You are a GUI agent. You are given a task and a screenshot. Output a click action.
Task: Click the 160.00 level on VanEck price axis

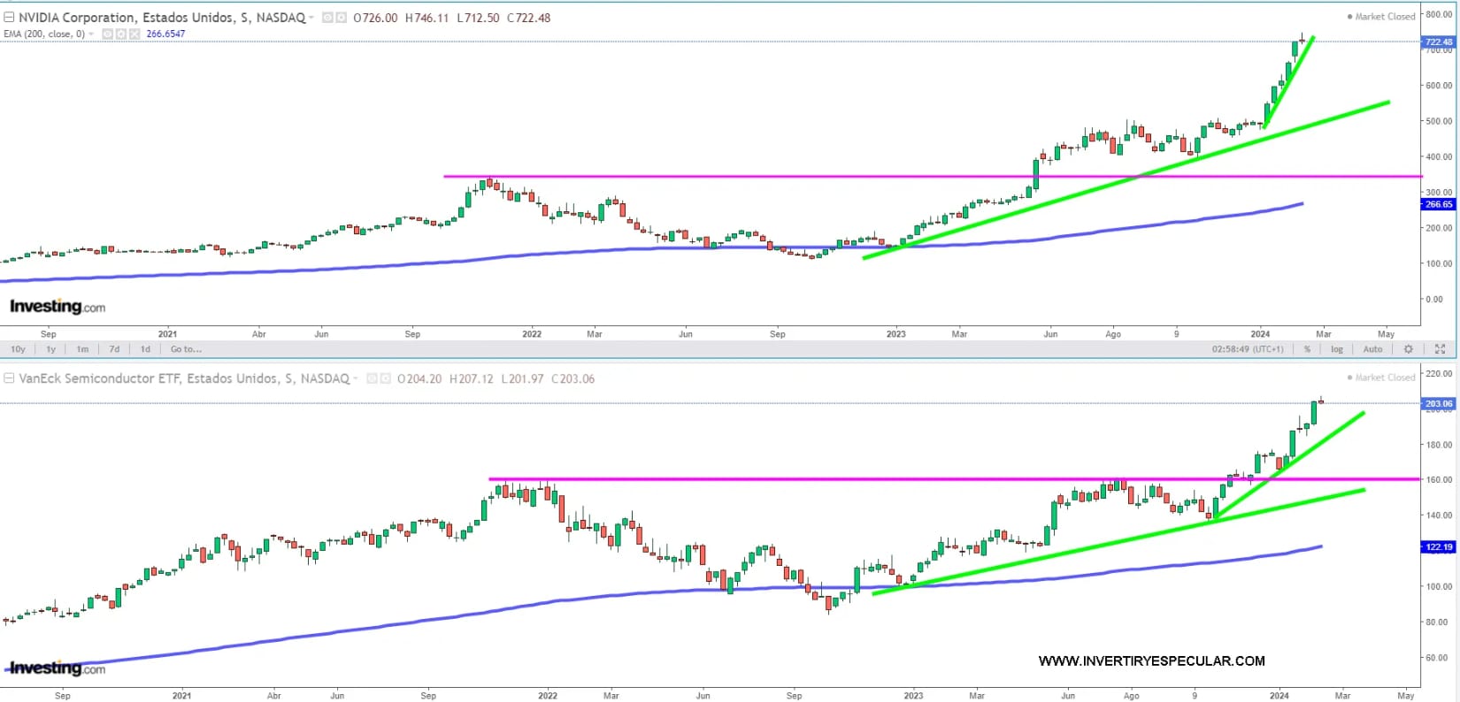[1439, 480]
